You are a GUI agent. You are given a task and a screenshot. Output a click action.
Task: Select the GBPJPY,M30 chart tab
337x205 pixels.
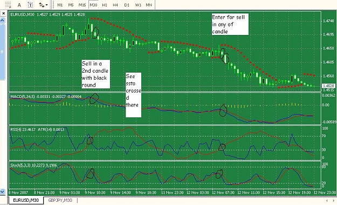tap(60, 200)
